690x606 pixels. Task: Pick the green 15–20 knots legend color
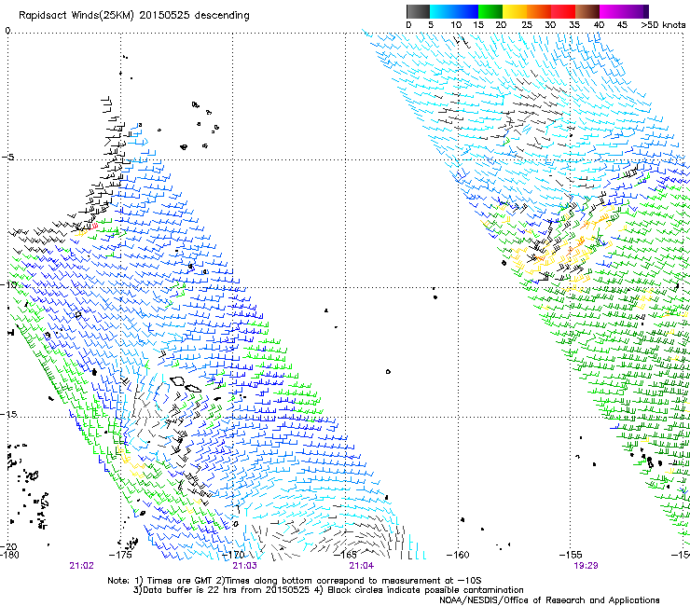tap(490, 11)
